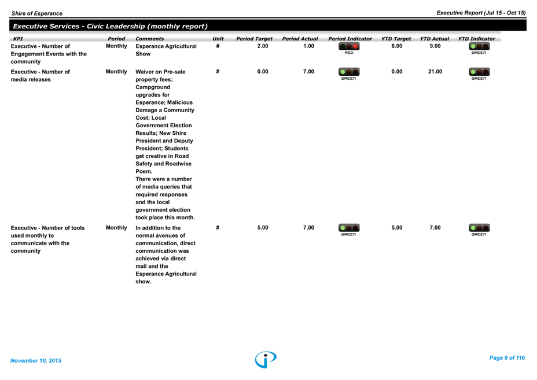Click the blue logo in the page footer

(266, 359)
